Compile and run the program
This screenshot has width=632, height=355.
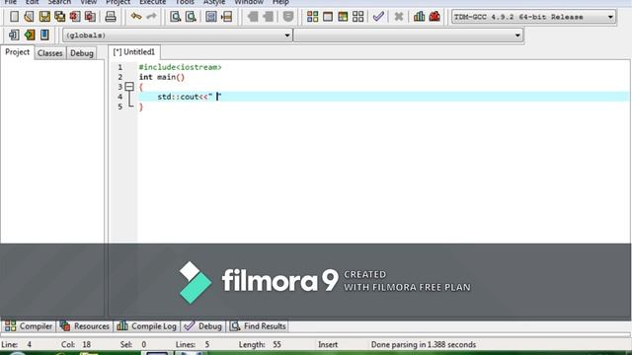point(343,17)
